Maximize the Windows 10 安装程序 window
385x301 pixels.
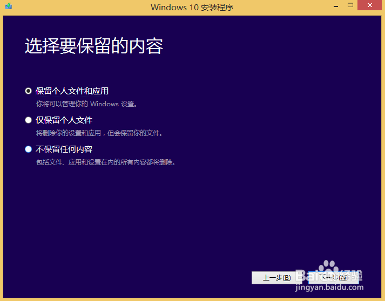click(350, 5)
